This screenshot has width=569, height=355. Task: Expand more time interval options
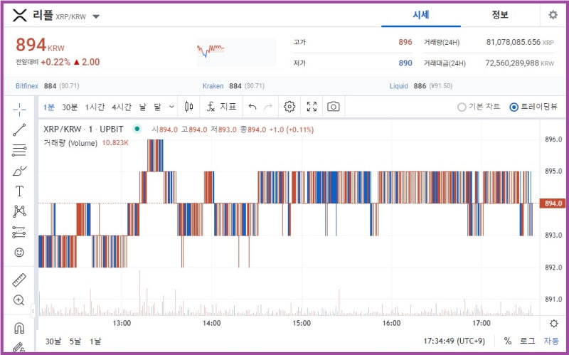(x=171, y=107)
